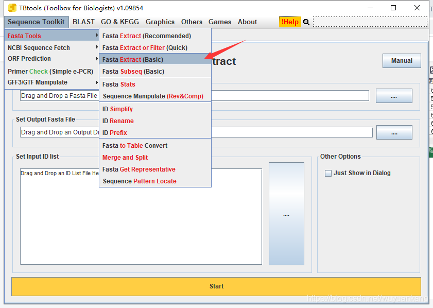This screenshot has width=433, height=308.
Task: Select Fasta Get Representative
Action: [x=155, y=169]
